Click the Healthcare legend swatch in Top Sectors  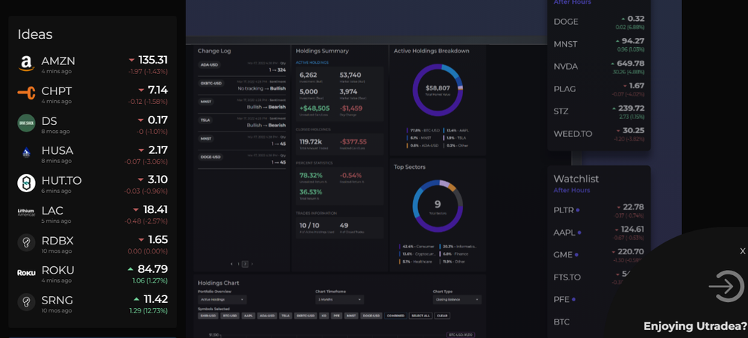point(400,262)
